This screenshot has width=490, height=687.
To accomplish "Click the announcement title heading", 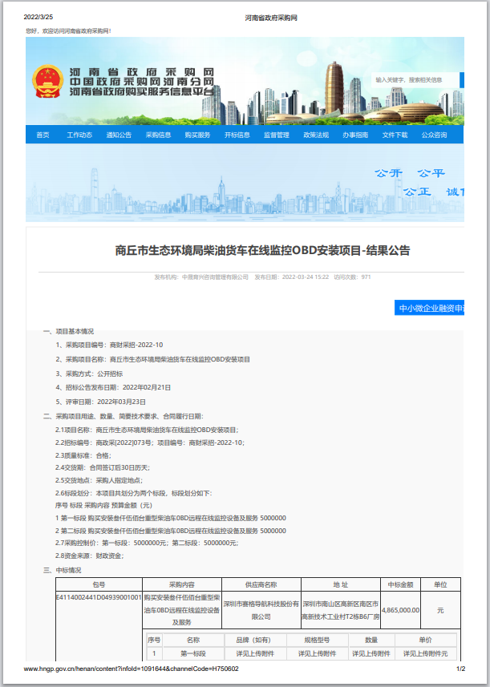I will pos(262,251).
